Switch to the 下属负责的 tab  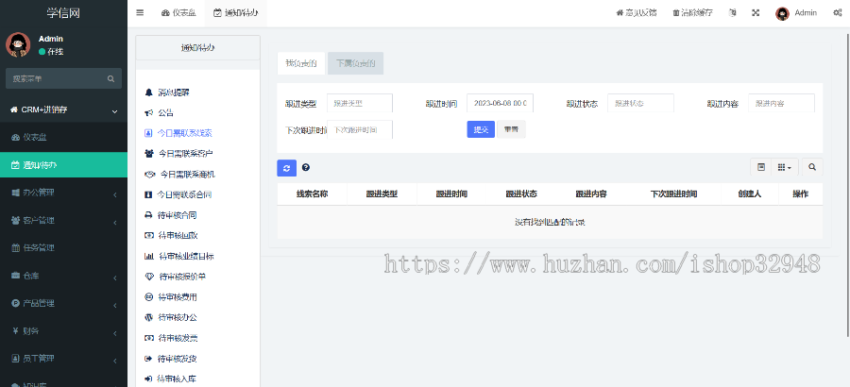pos(356,63)
